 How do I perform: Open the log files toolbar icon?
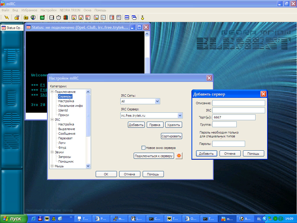pyautogui.click(x=103, y=18)
